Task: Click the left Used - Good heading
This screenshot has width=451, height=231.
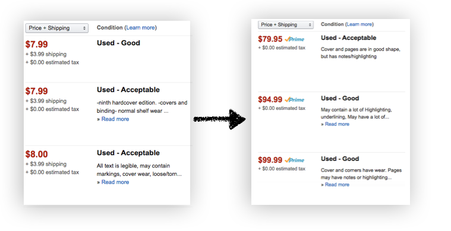Action: pos(118,43)
